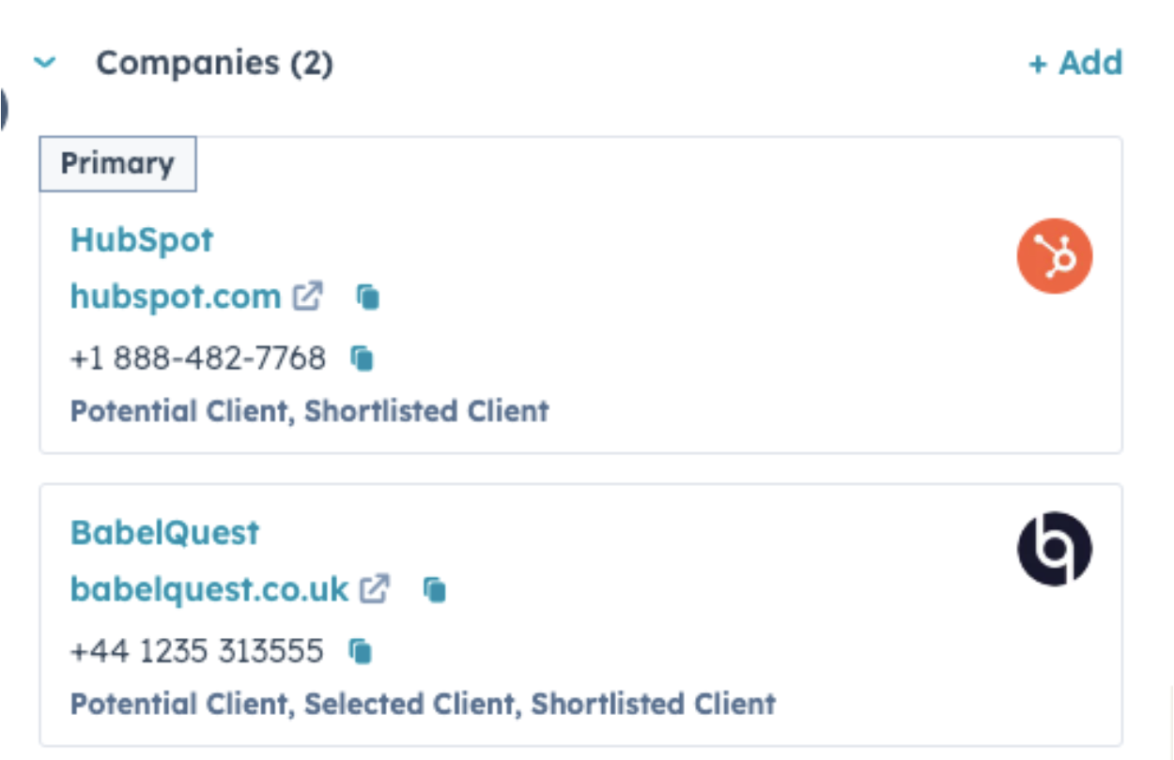Viewport: 1174px width, 760px height.
Task: Open the HubSpot company record
Action: coord(142,239)
